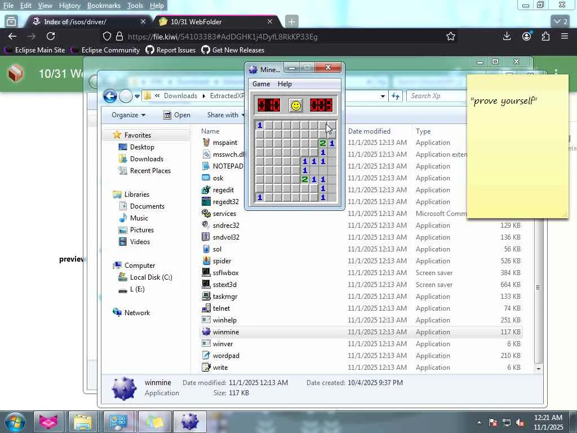Select the services file icon
This screenshot has width=577, height=433.
(206, 213)
